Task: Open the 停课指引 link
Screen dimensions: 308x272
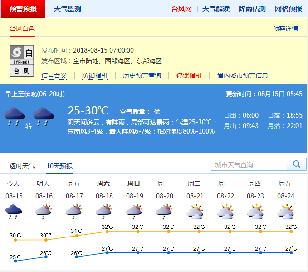Action: tap(189, 75)
